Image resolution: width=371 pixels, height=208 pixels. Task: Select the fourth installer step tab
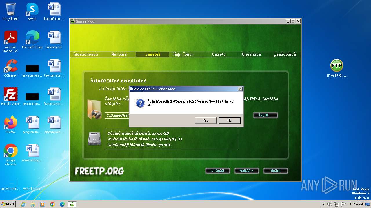(183, 54)
